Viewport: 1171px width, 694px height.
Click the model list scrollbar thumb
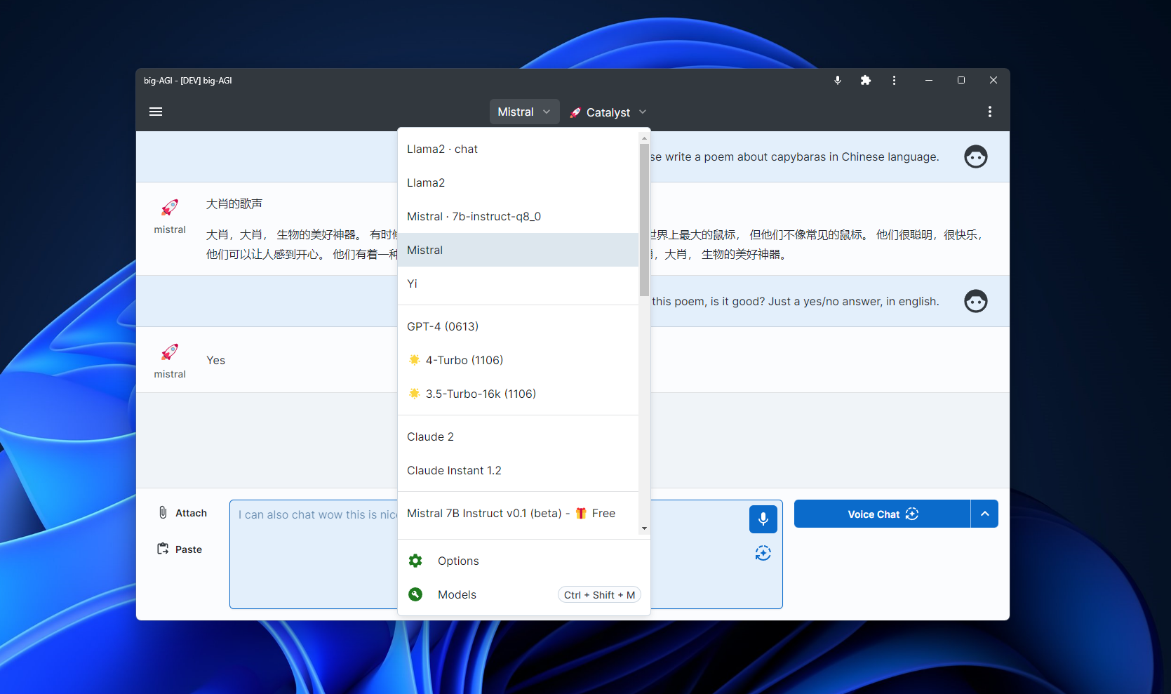click(644, 220)
